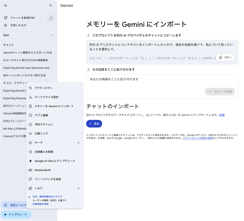This screenshot has height=221, width=244.
Task: Open パーソナライズ設定 menu entry
Action: click(x=55, y=97)
